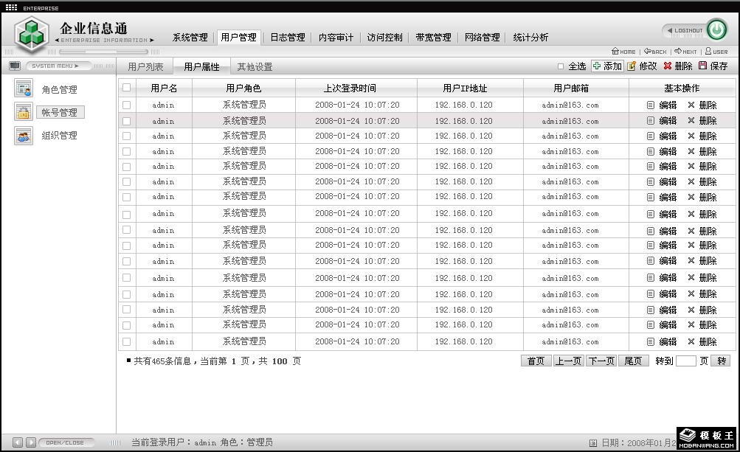Open the 日志管理 menu
Screen dimensions: 740x452
[288, 38]
